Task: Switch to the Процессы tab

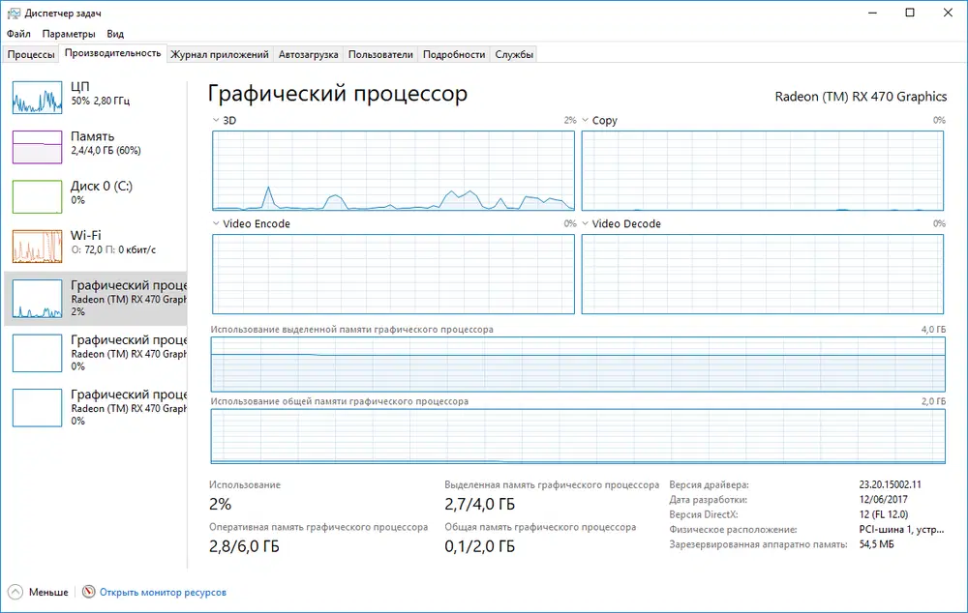Action: click(31, 54)
